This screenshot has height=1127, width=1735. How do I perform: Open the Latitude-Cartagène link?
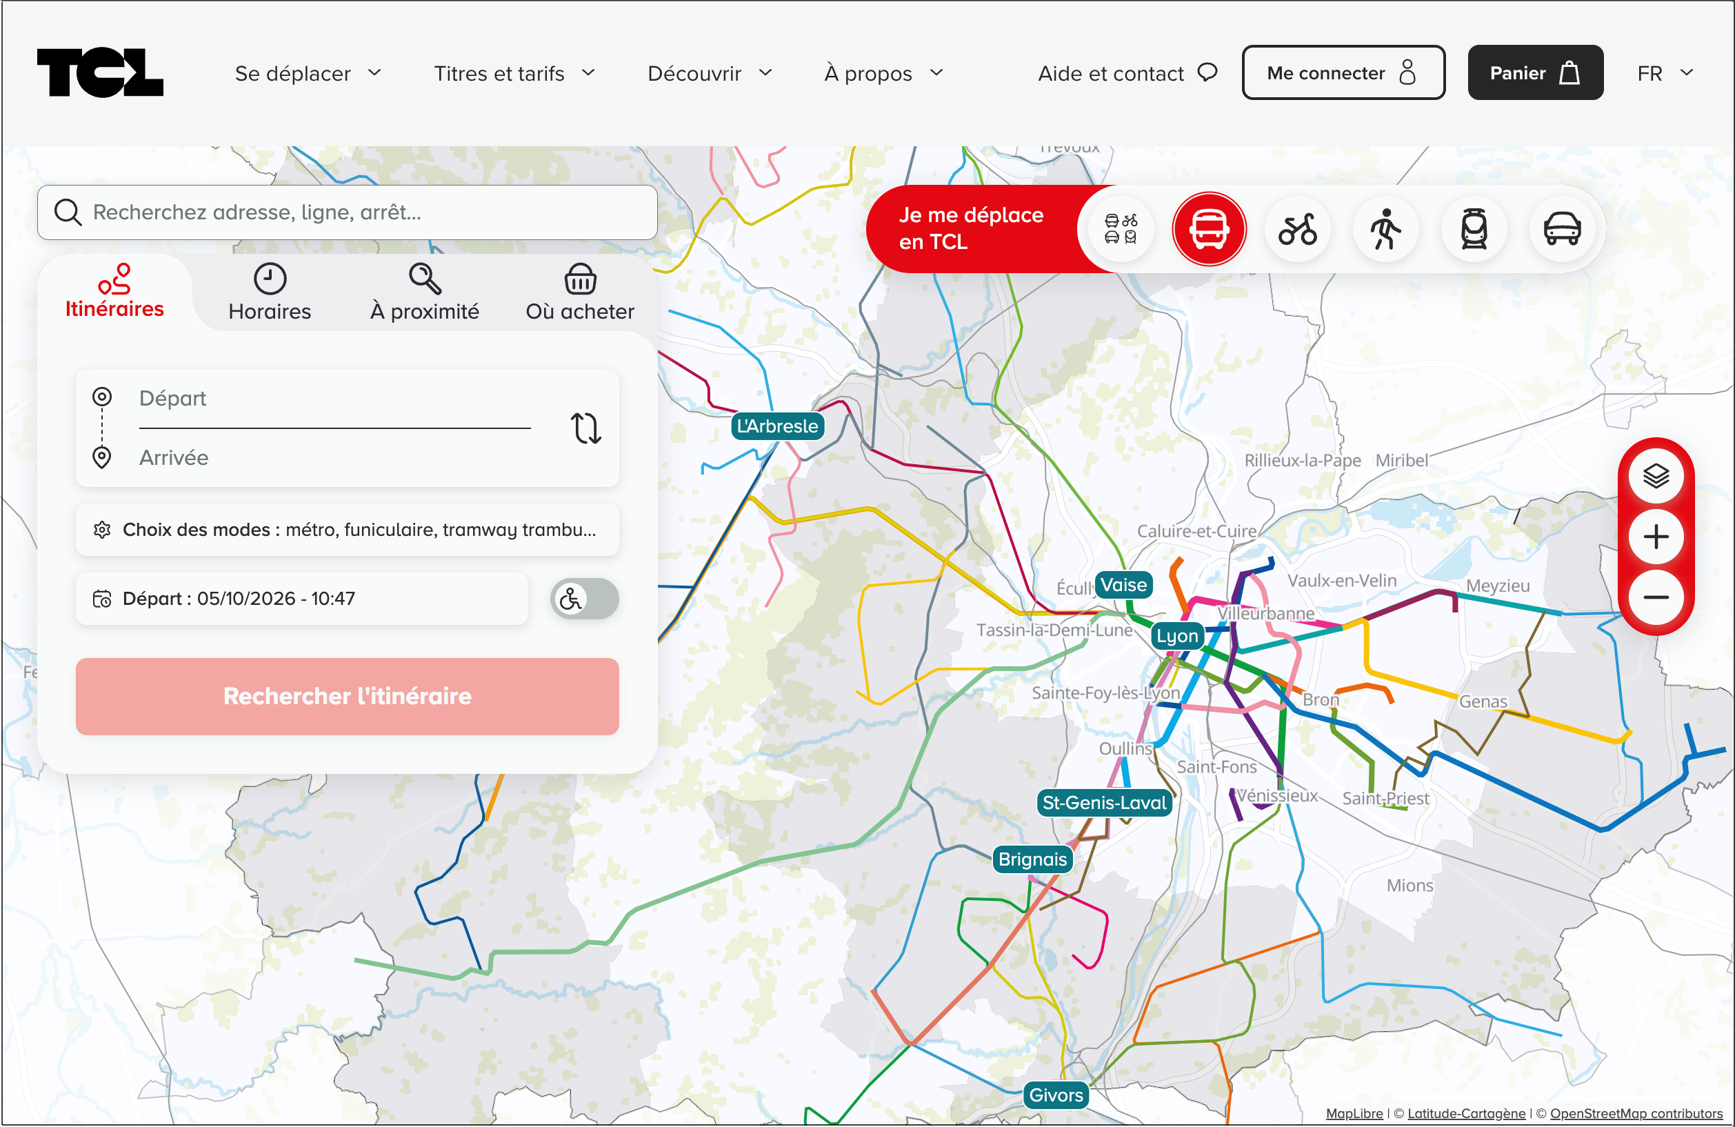[x=1465, y=1113]
